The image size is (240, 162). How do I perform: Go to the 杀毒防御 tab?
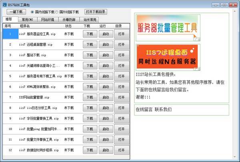[x=68, y=19]
